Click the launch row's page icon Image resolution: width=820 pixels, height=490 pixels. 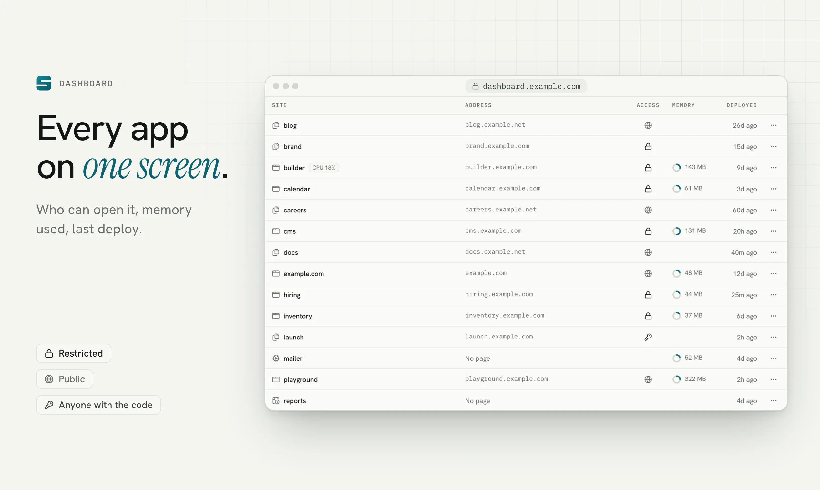[x=276, y=337]
